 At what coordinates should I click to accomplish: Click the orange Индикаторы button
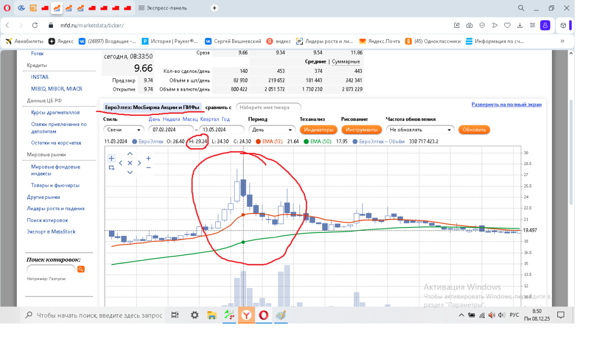click(319, 130)
